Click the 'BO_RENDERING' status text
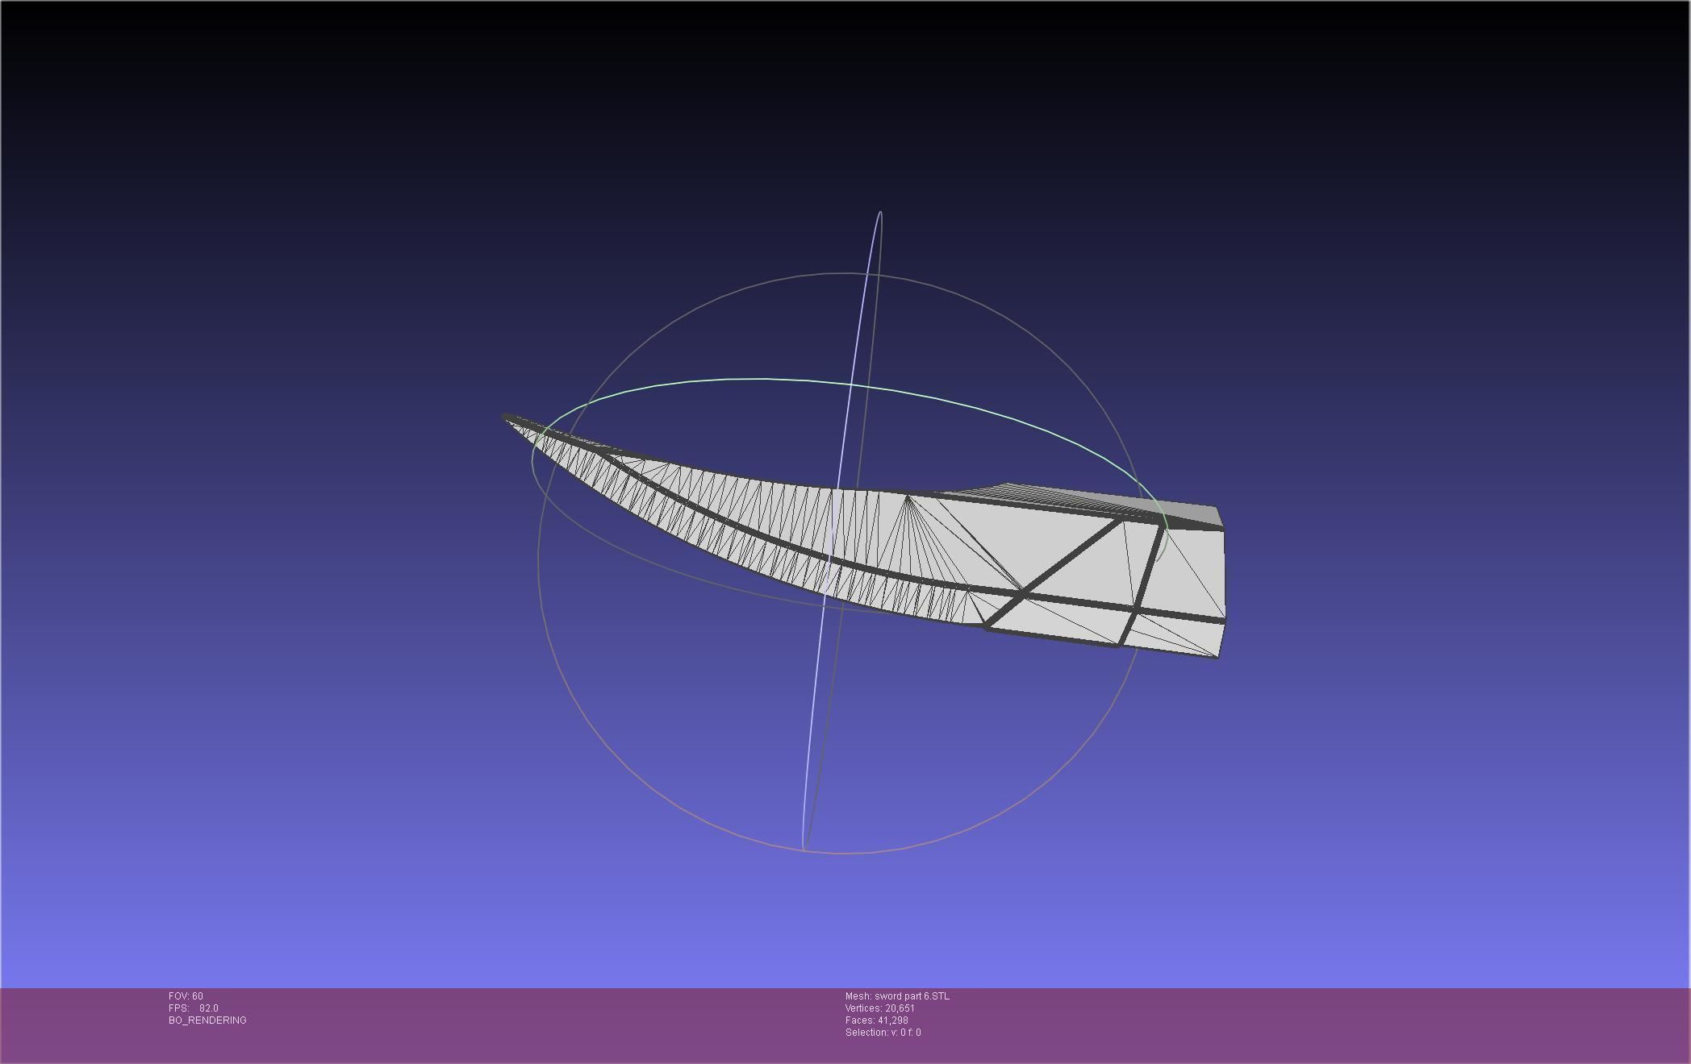 (x=207, y=1020)
